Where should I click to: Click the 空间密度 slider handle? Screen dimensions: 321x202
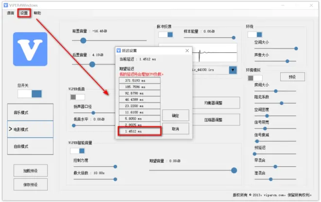pyautogui.click(x=267, y=116)
